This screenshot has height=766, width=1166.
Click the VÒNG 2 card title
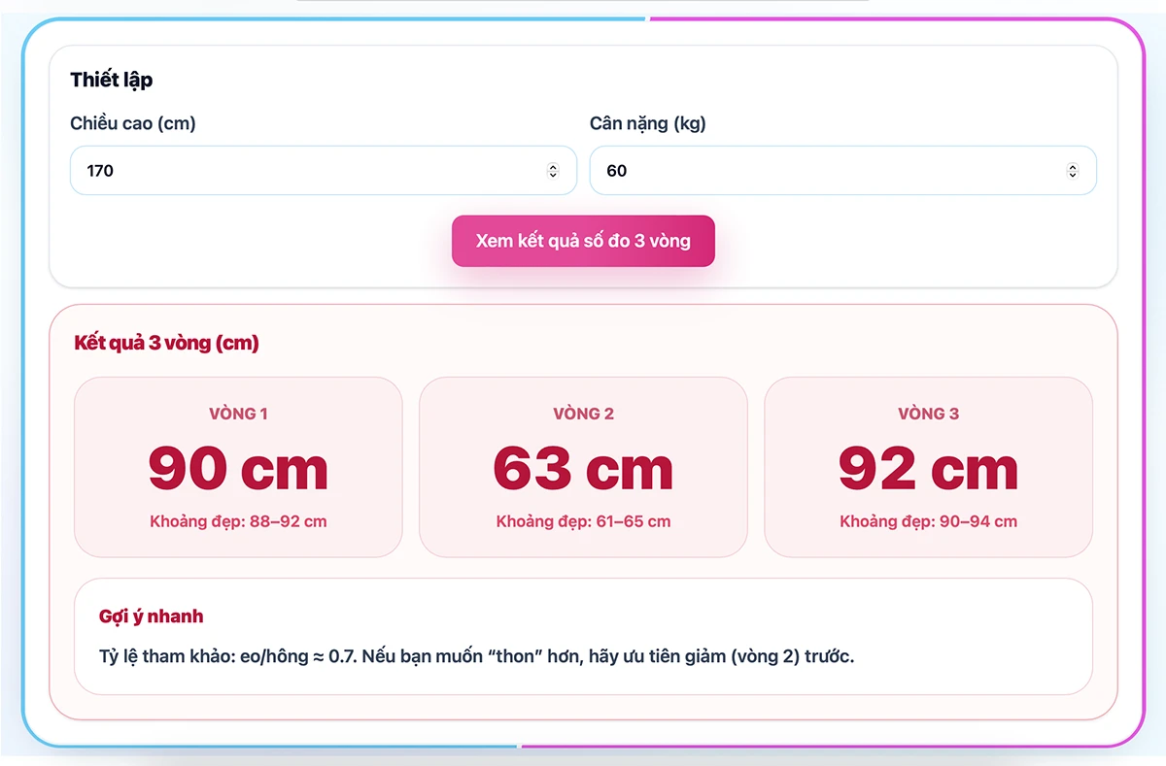(583, 414)
